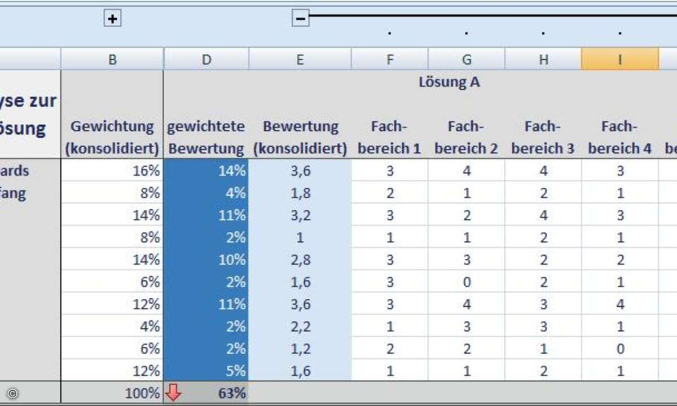Click the 16% weighting cell

coord(112,170)
